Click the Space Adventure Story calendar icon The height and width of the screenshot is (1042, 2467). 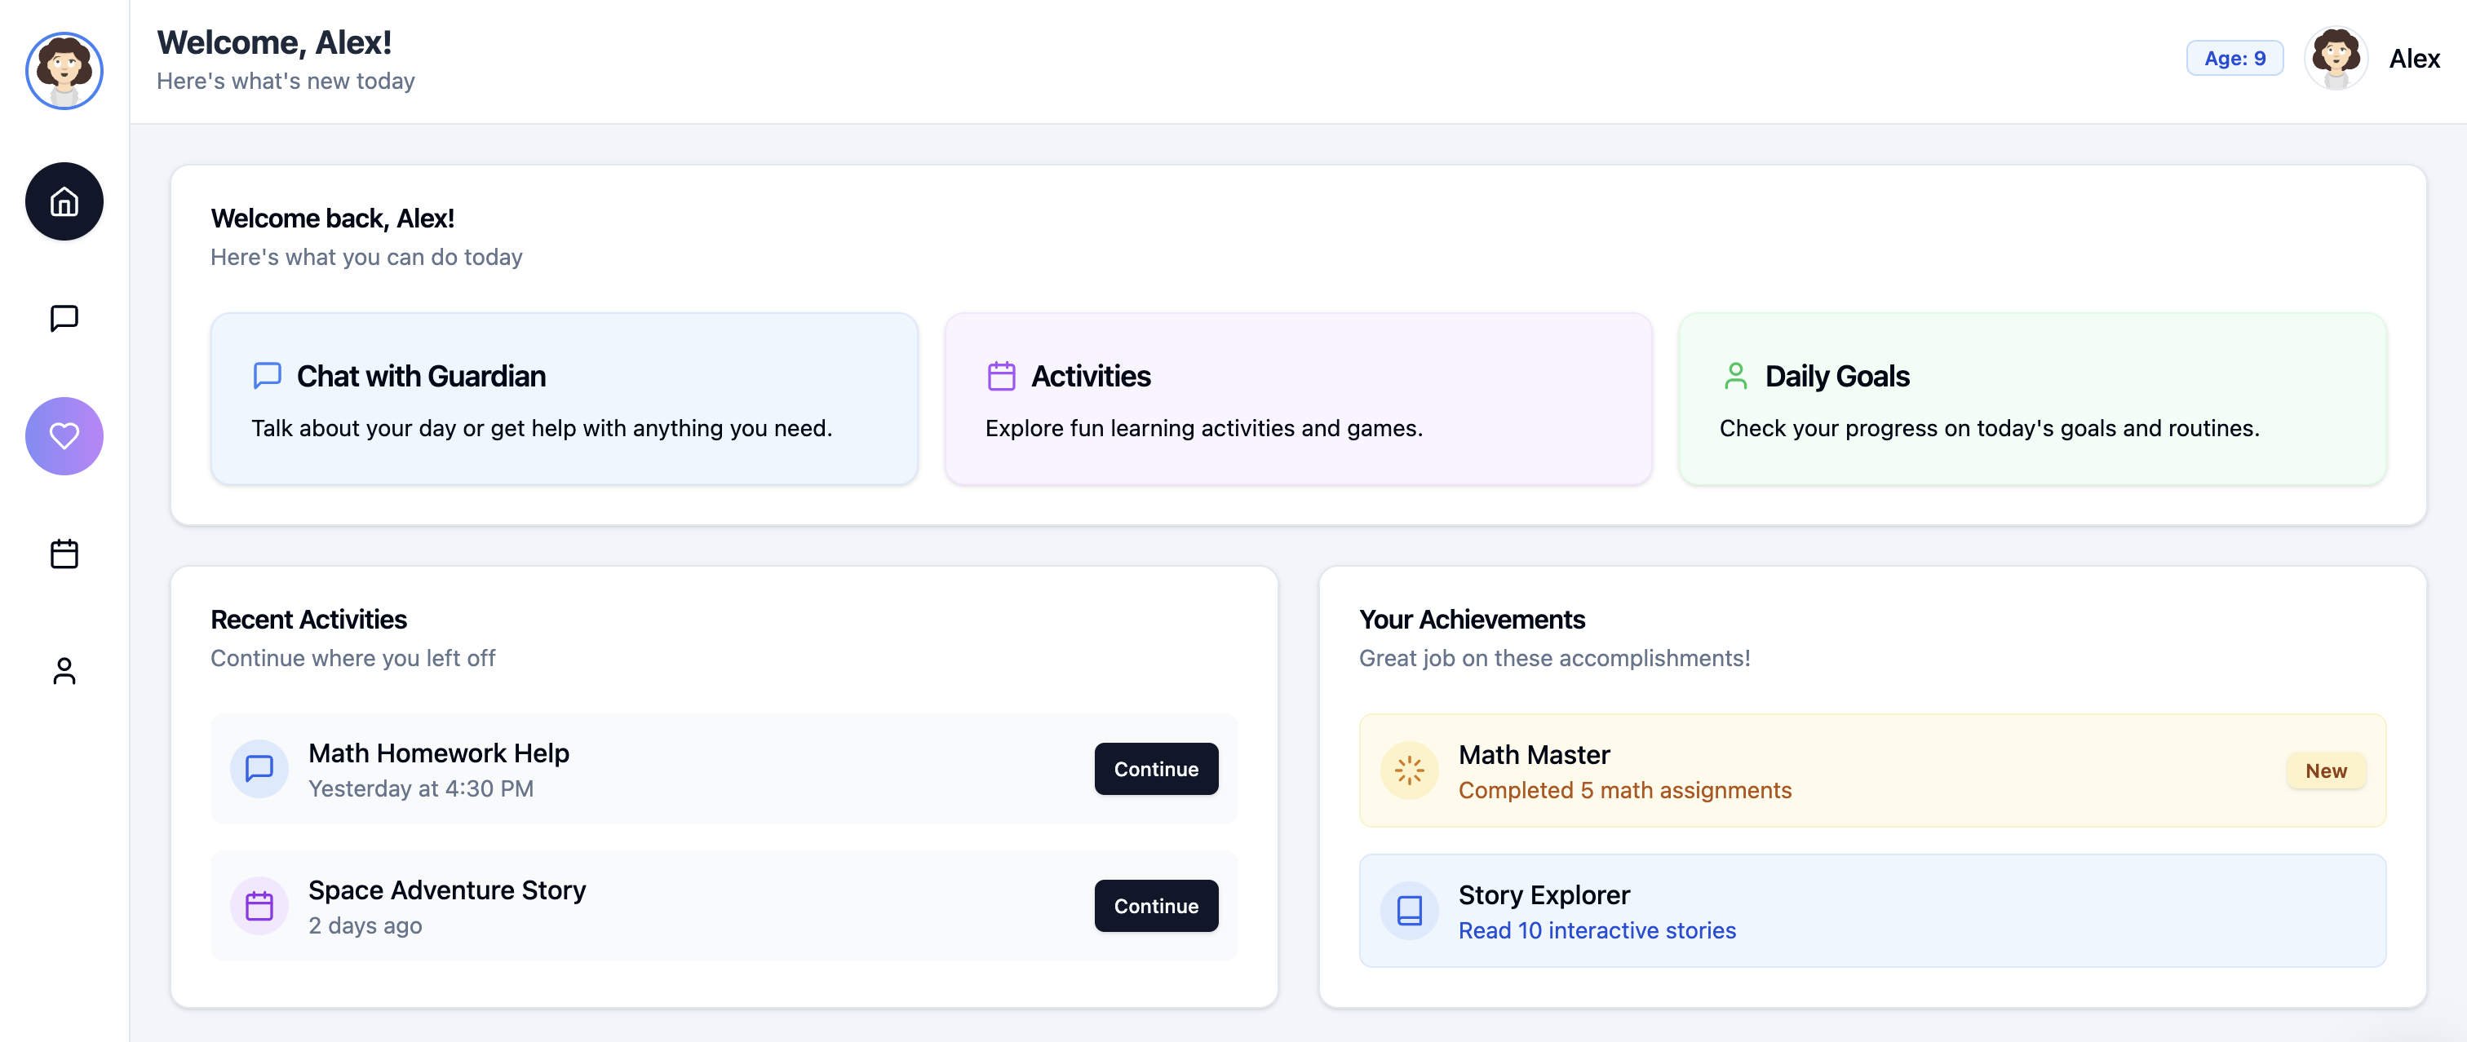coord(259,905)
